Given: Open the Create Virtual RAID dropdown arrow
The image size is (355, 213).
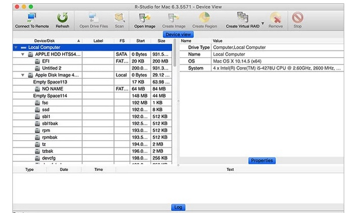Looking at the screenshot, I should pyautogui.click(x=263, y=23).
